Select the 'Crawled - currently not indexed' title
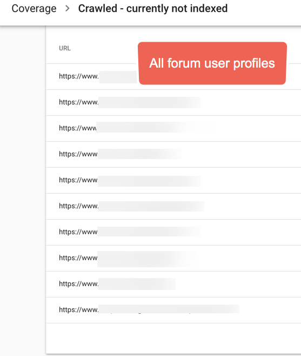Viewport: 301px width, 356px height. point(153,9)
